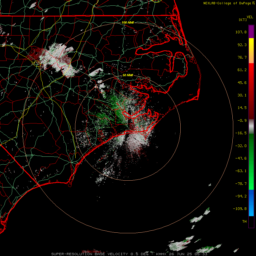Click the 100 NMI range ring label
The height and width of the screenshot is (256, 256).
click(x=128, y=22)
